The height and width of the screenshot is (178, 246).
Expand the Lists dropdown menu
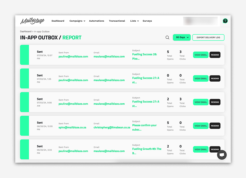(x=134, y=21)
